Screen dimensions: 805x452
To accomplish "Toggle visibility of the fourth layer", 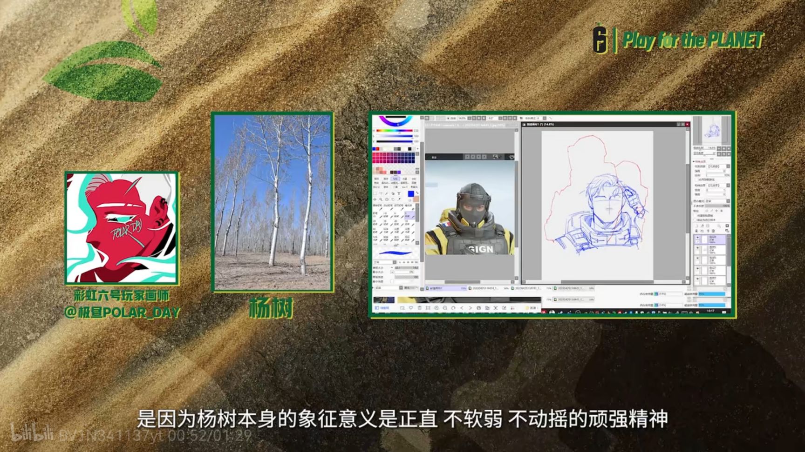I will click(697, 268).
